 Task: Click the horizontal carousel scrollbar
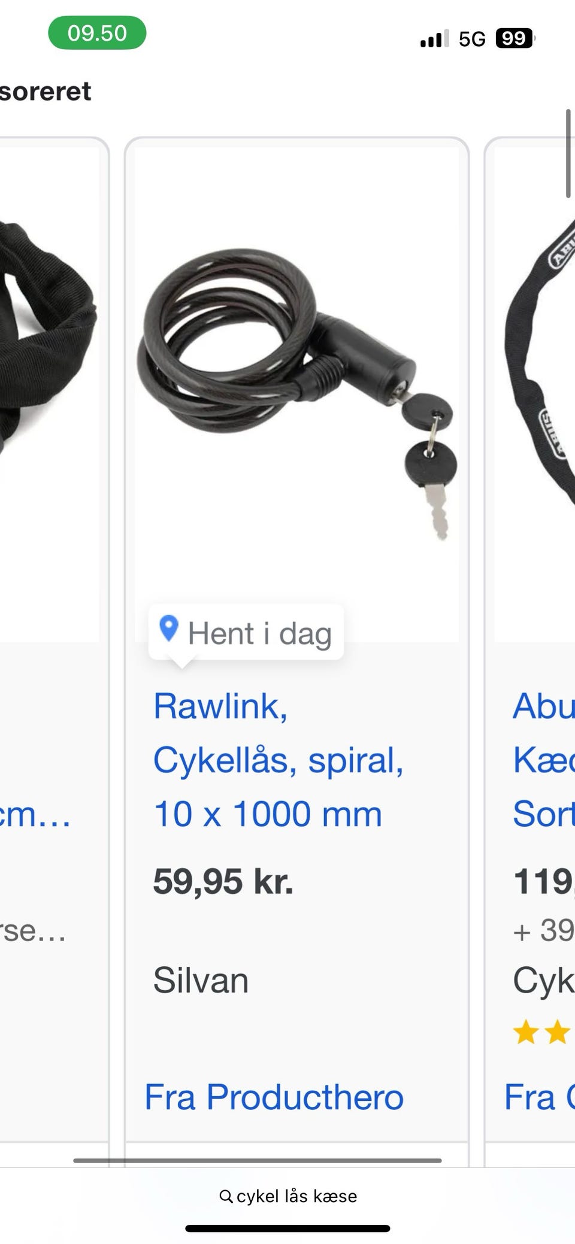(258, 1160)
